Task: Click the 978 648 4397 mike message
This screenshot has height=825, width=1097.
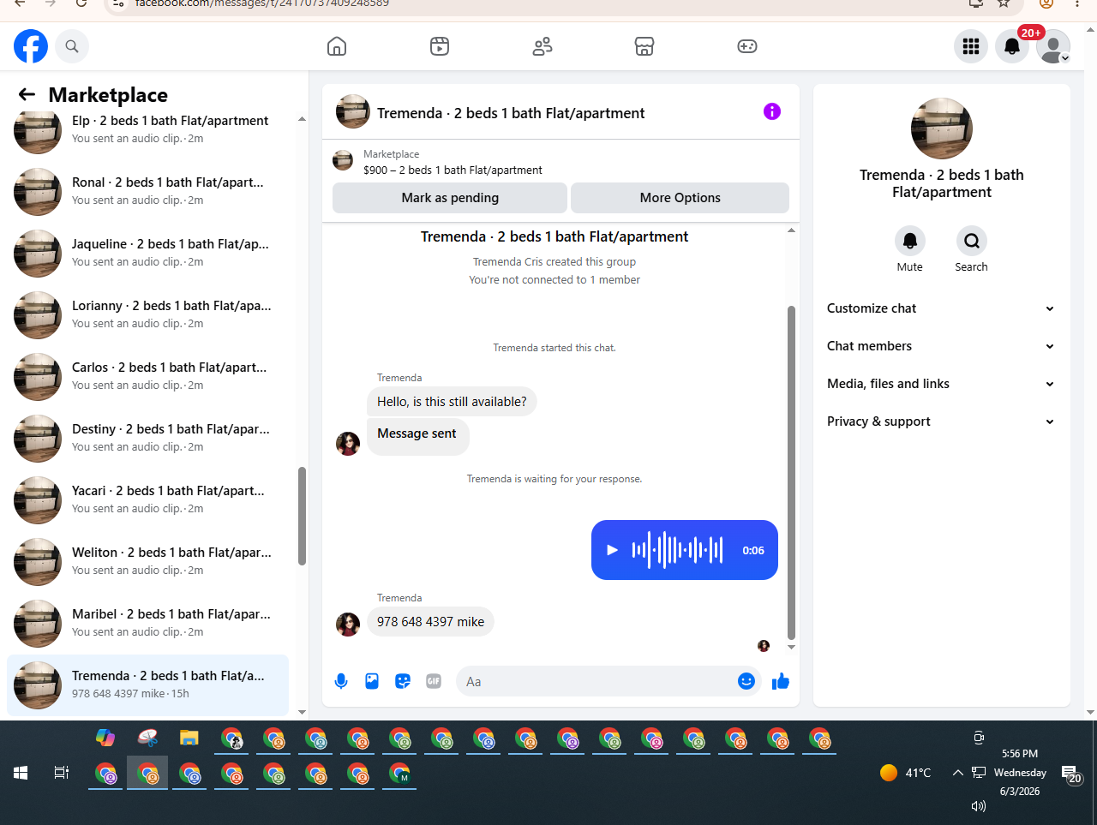Action: pos(430,622)
